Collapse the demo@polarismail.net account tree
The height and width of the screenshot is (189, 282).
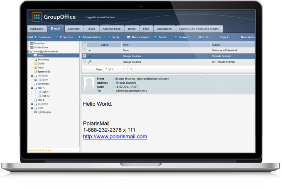[28, 51]
